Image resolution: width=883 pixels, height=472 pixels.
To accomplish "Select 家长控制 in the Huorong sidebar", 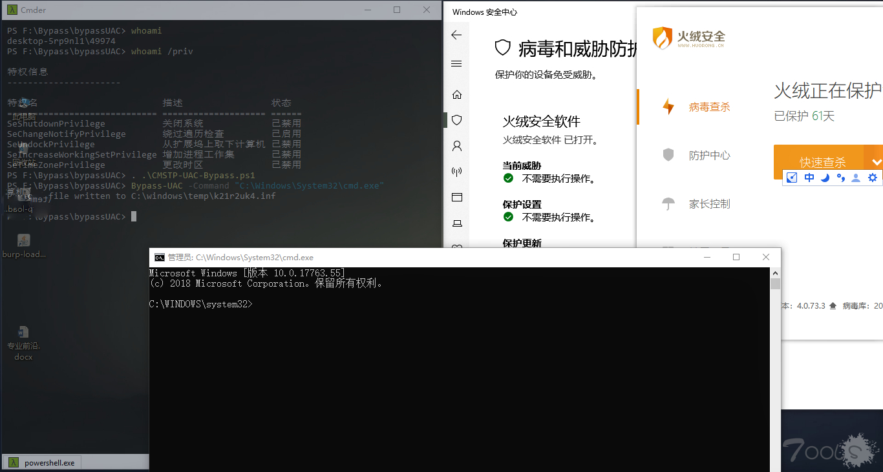I will tap(710, 204).
